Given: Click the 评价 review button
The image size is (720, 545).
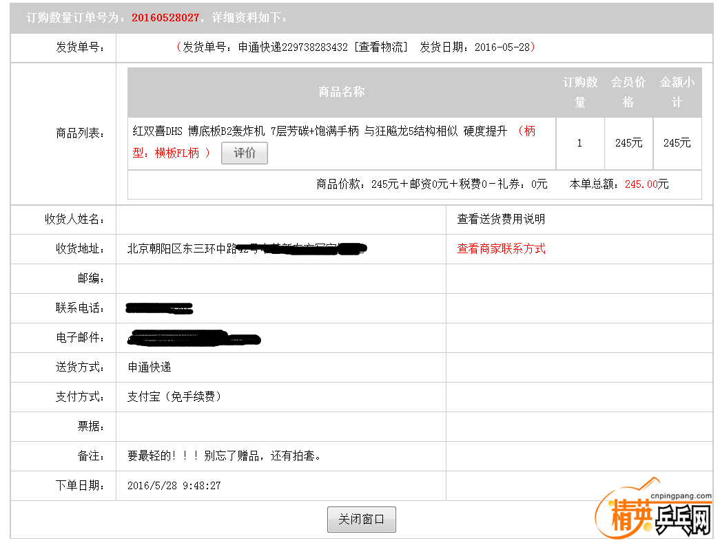Looking at the screenshot, I should [245, 153].
